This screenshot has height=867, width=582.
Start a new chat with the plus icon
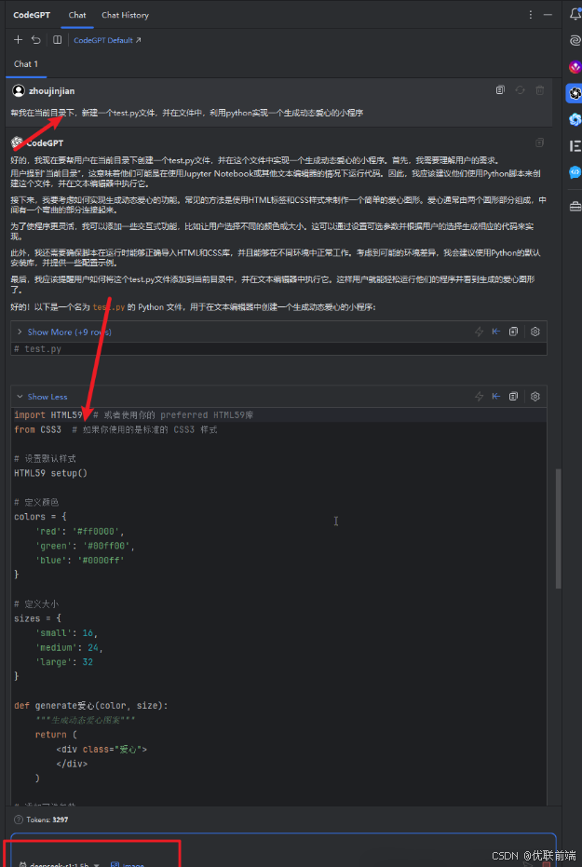(19, 40)
